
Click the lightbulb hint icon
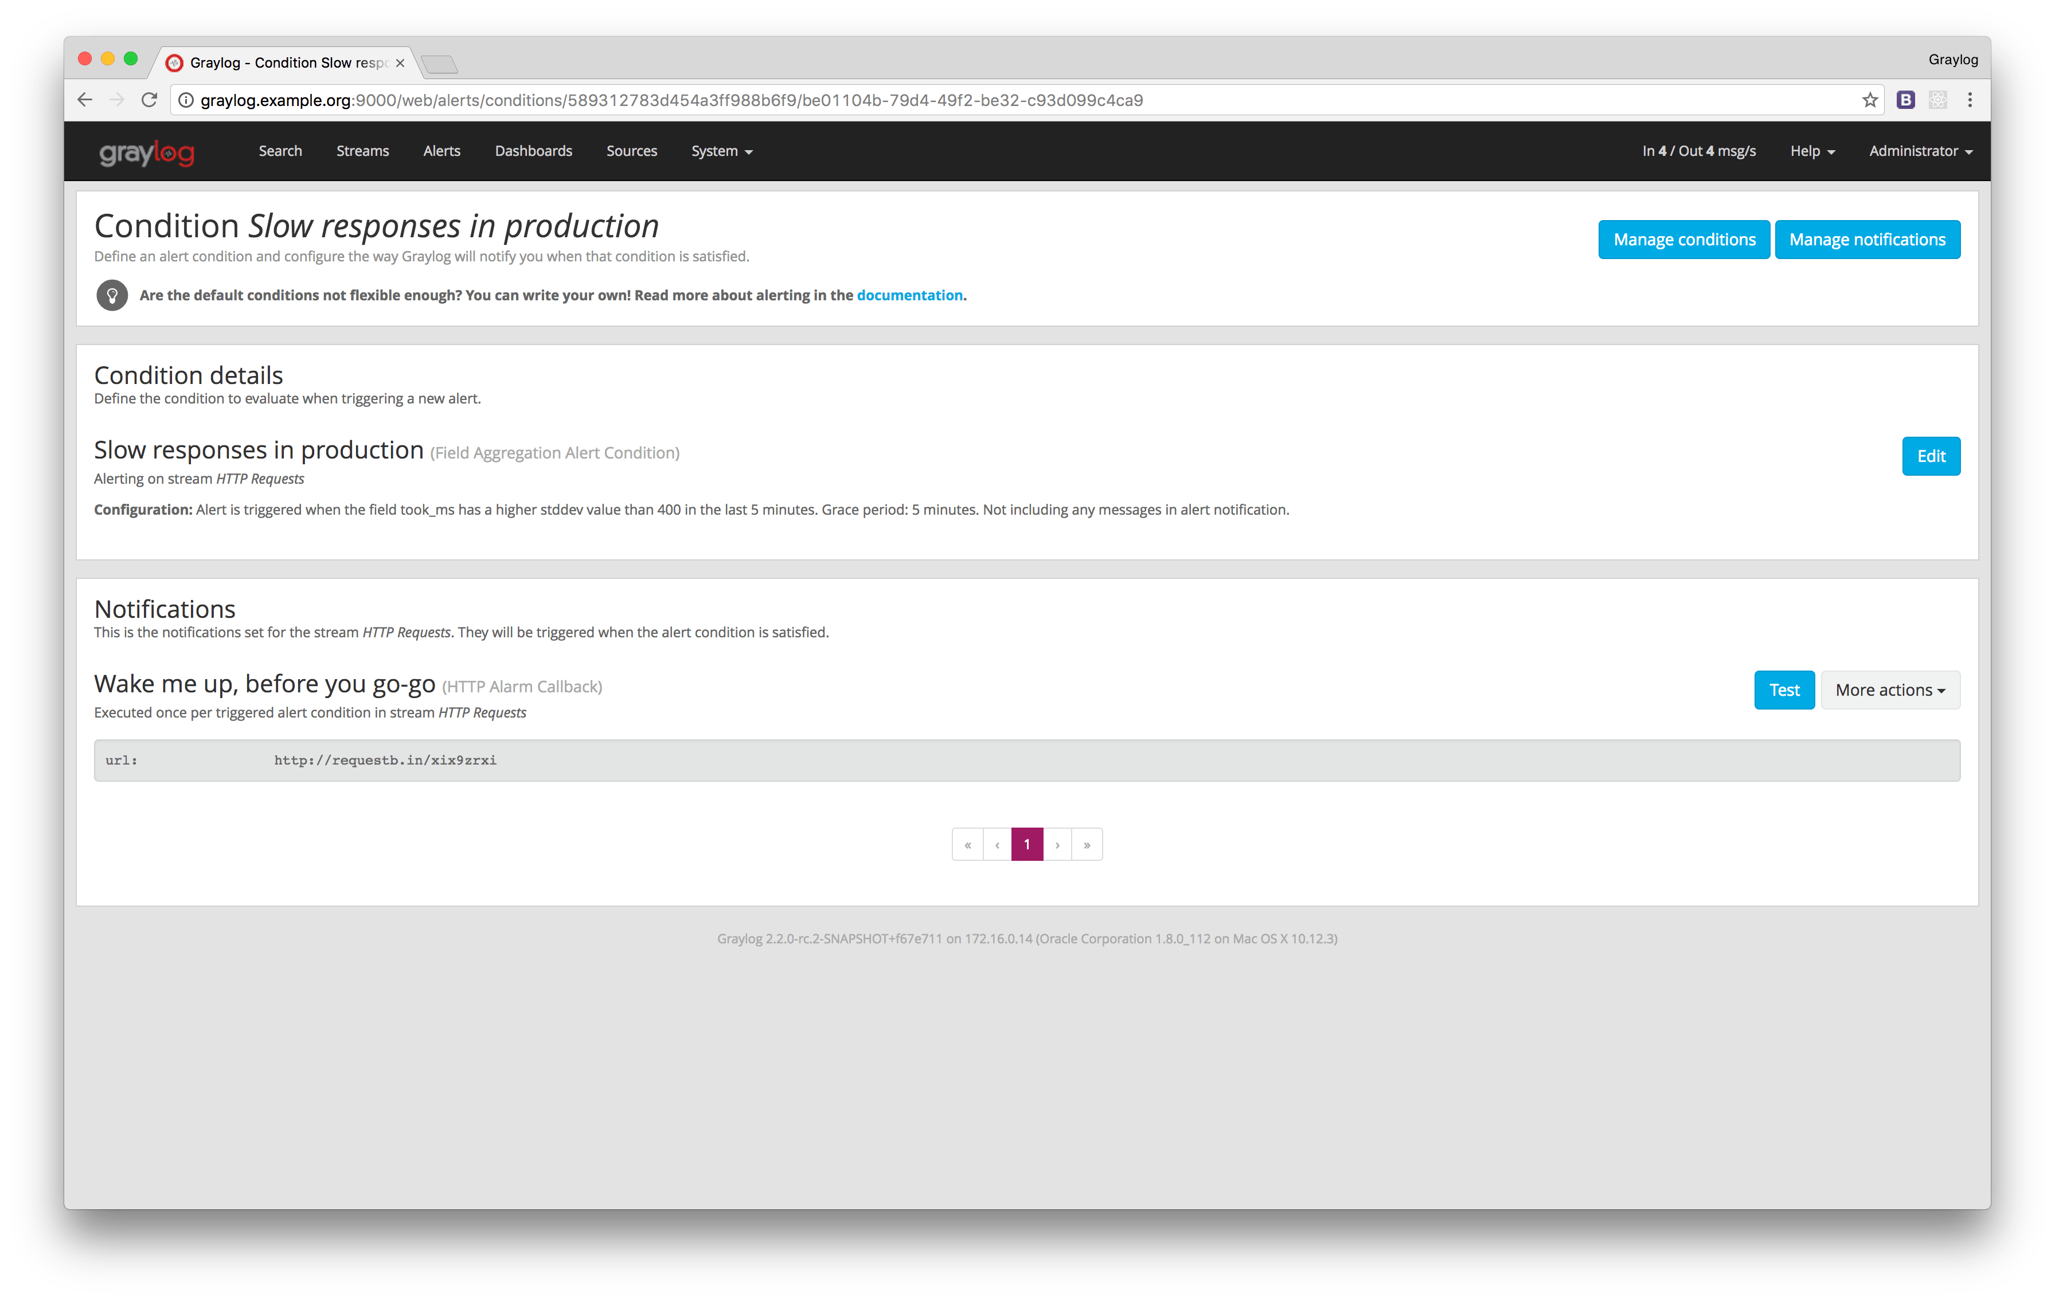[x=112, y=295]
